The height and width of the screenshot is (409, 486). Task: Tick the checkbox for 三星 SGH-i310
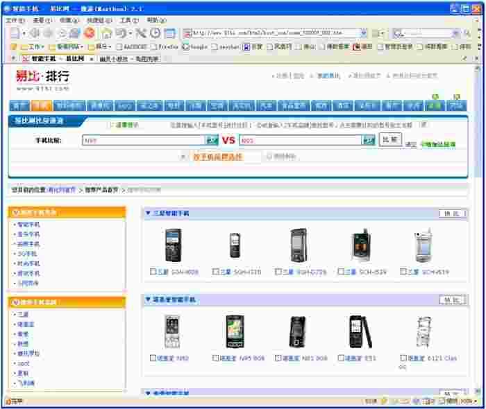[215, 272]
